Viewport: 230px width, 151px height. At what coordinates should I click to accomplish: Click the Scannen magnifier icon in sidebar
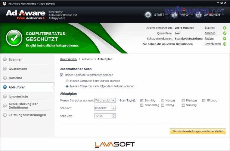click(x=5, y=59)
